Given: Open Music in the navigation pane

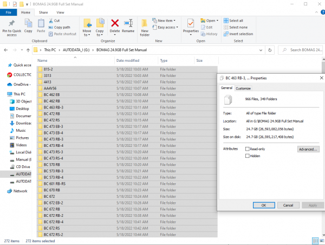Looking at the screenshot, I should pos(18,131).
